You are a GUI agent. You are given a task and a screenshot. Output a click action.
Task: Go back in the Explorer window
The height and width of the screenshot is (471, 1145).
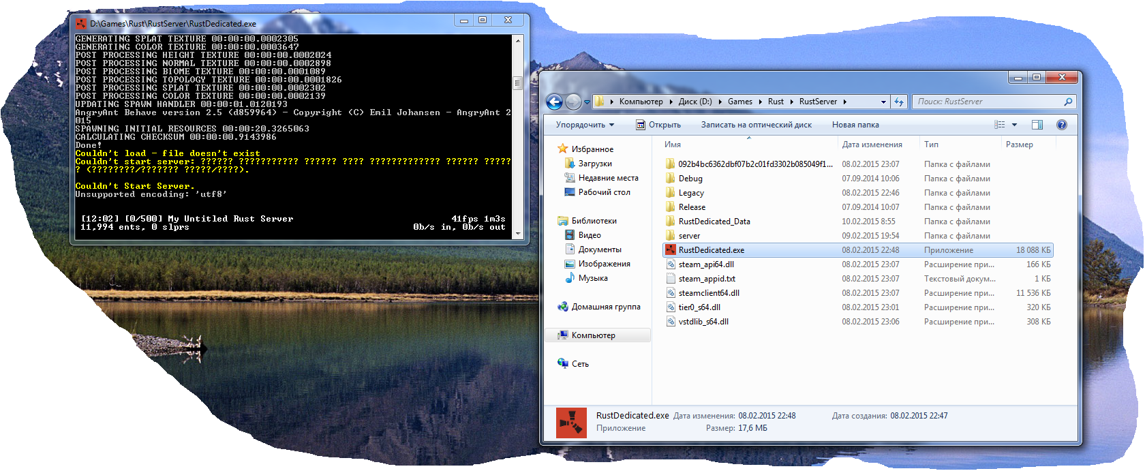coord(555,102)
